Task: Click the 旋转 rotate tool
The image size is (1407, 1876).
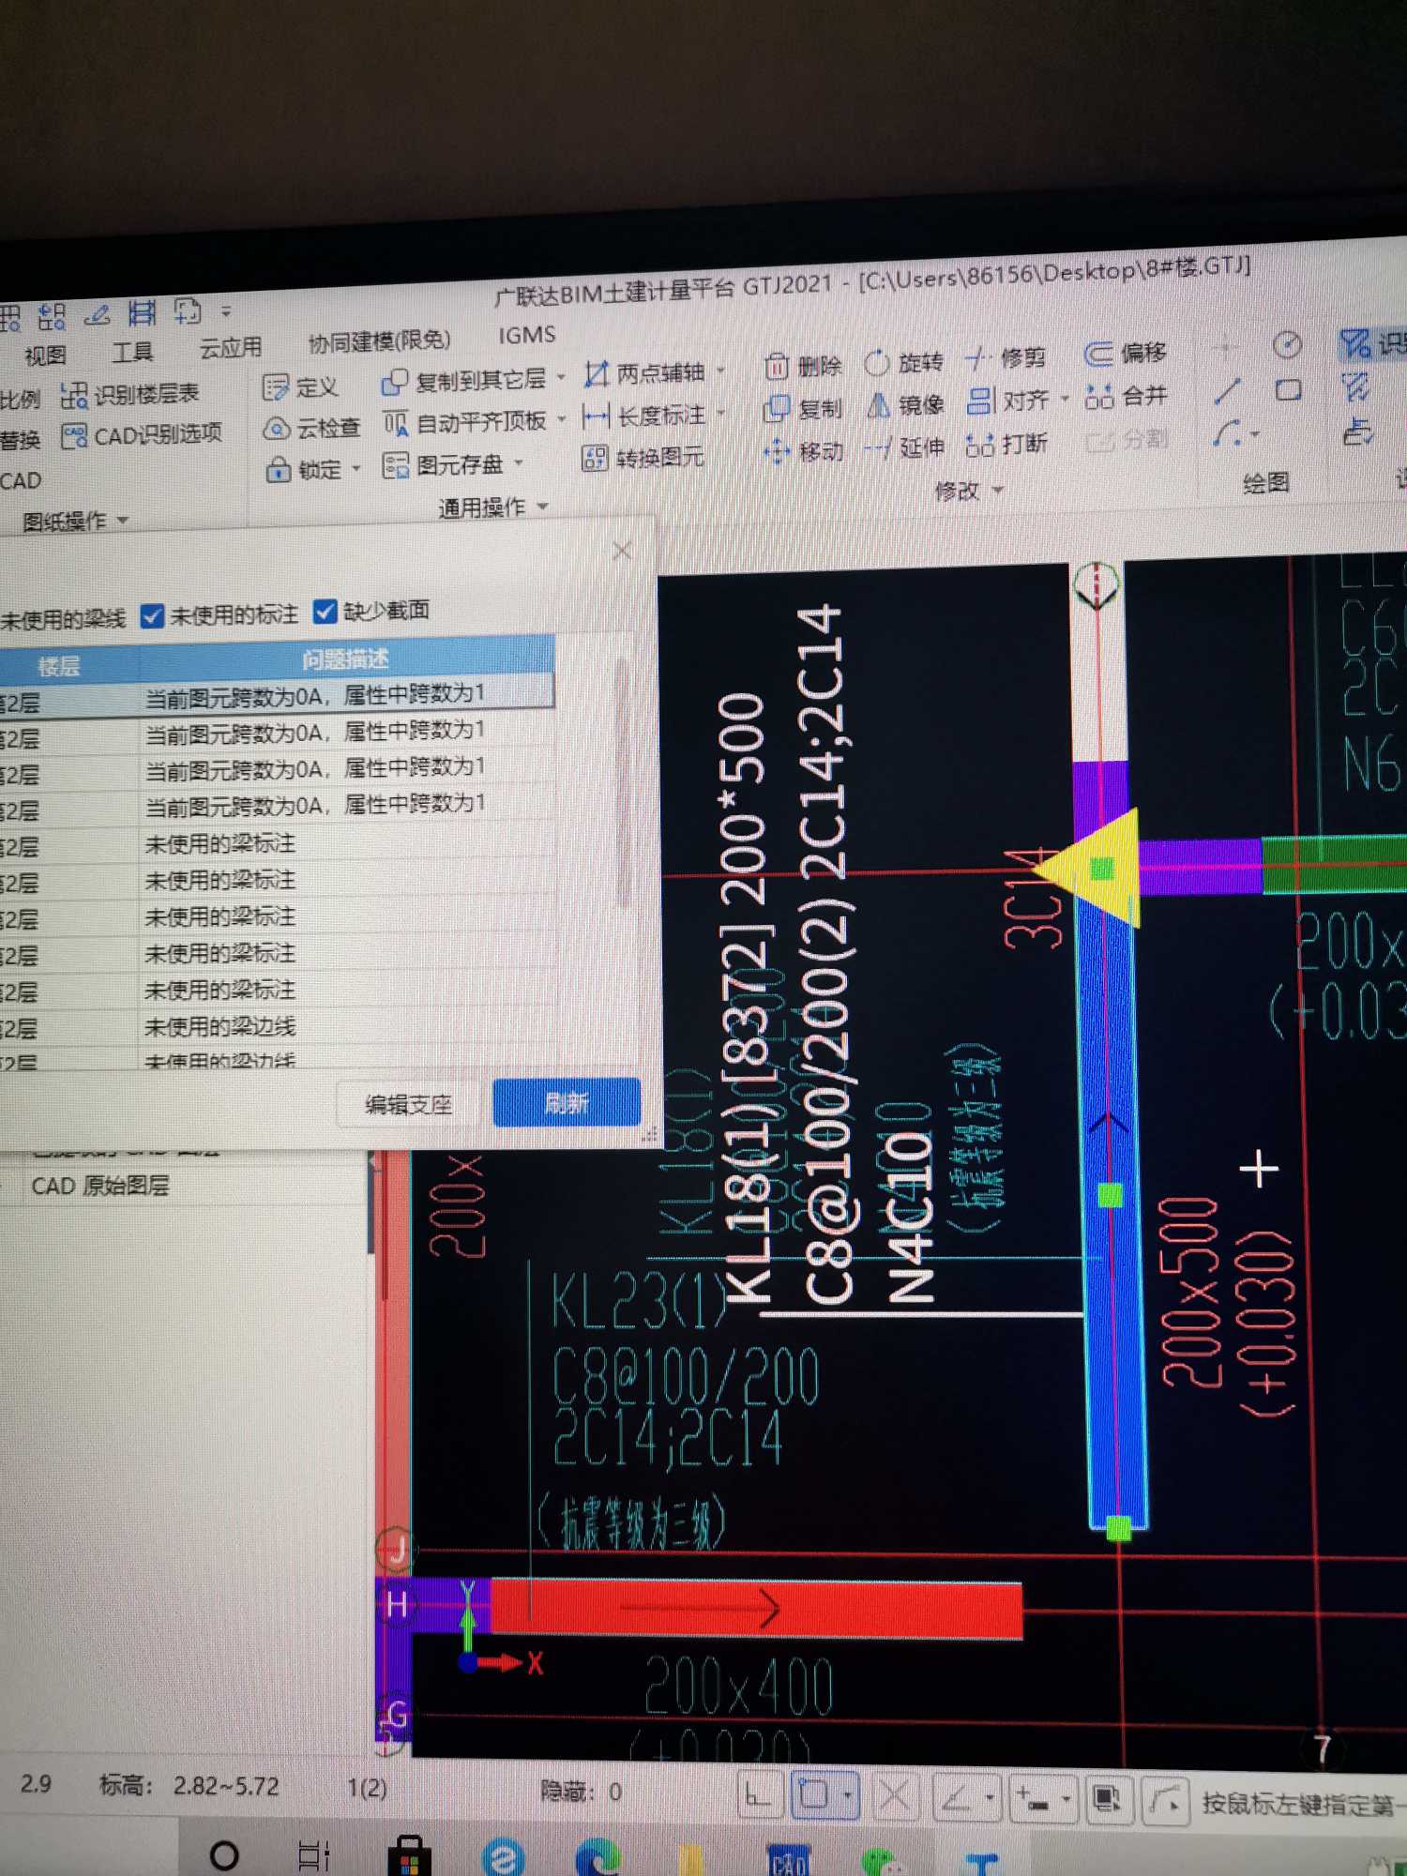Action: point(903,362)
